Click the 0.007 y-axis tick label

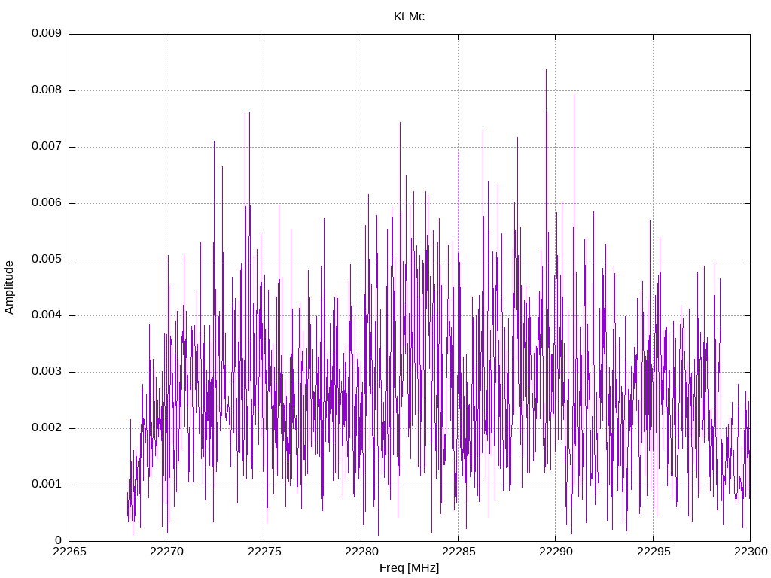[x=47, y=146]
